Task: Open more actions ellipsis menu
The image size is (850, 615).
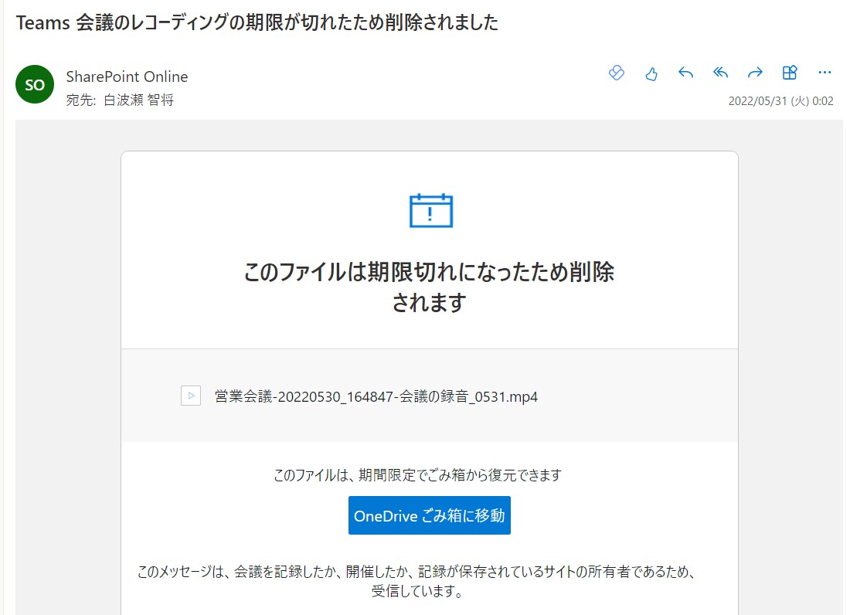Action: click(x=824, y=73)
